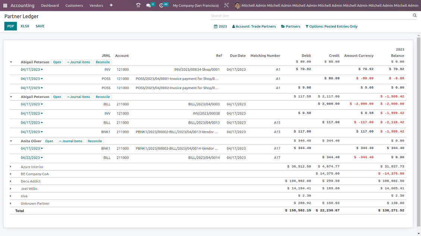
Task: Open date dropdown for BILL/2023/04/0013 line
Action: click(x=32, y=123)
